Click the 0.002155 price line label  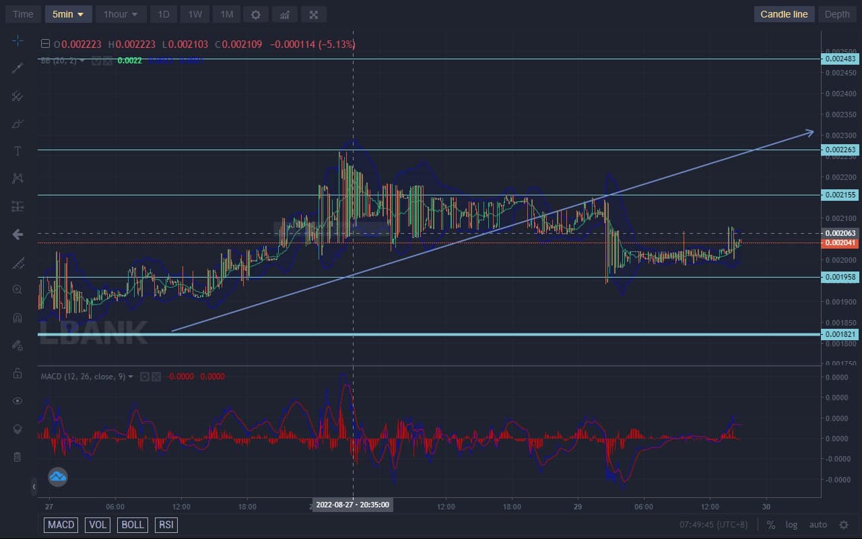(x=840, y=195)
